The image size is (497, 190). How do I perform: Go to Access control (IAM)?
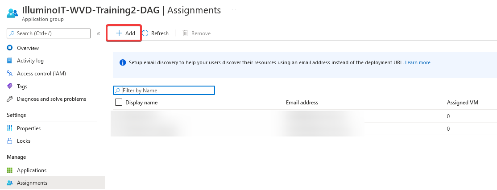click(41, 74)
